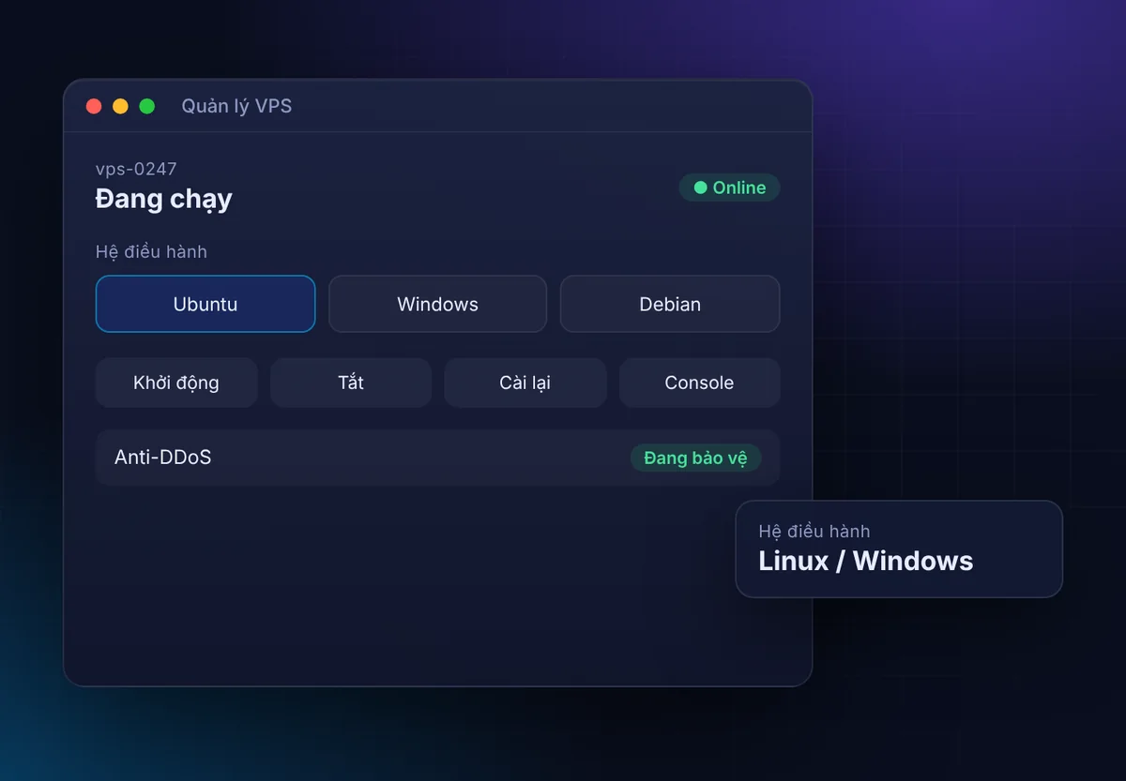
Task: Open the Console for vps-0247
Action: point(699,383)
